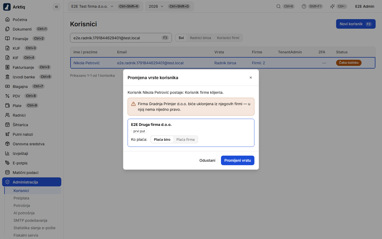Open Fakturisanje invoice icon in sidebar
Image resolution: width=382 pixels, height=239 pixels.
[7, 67]
